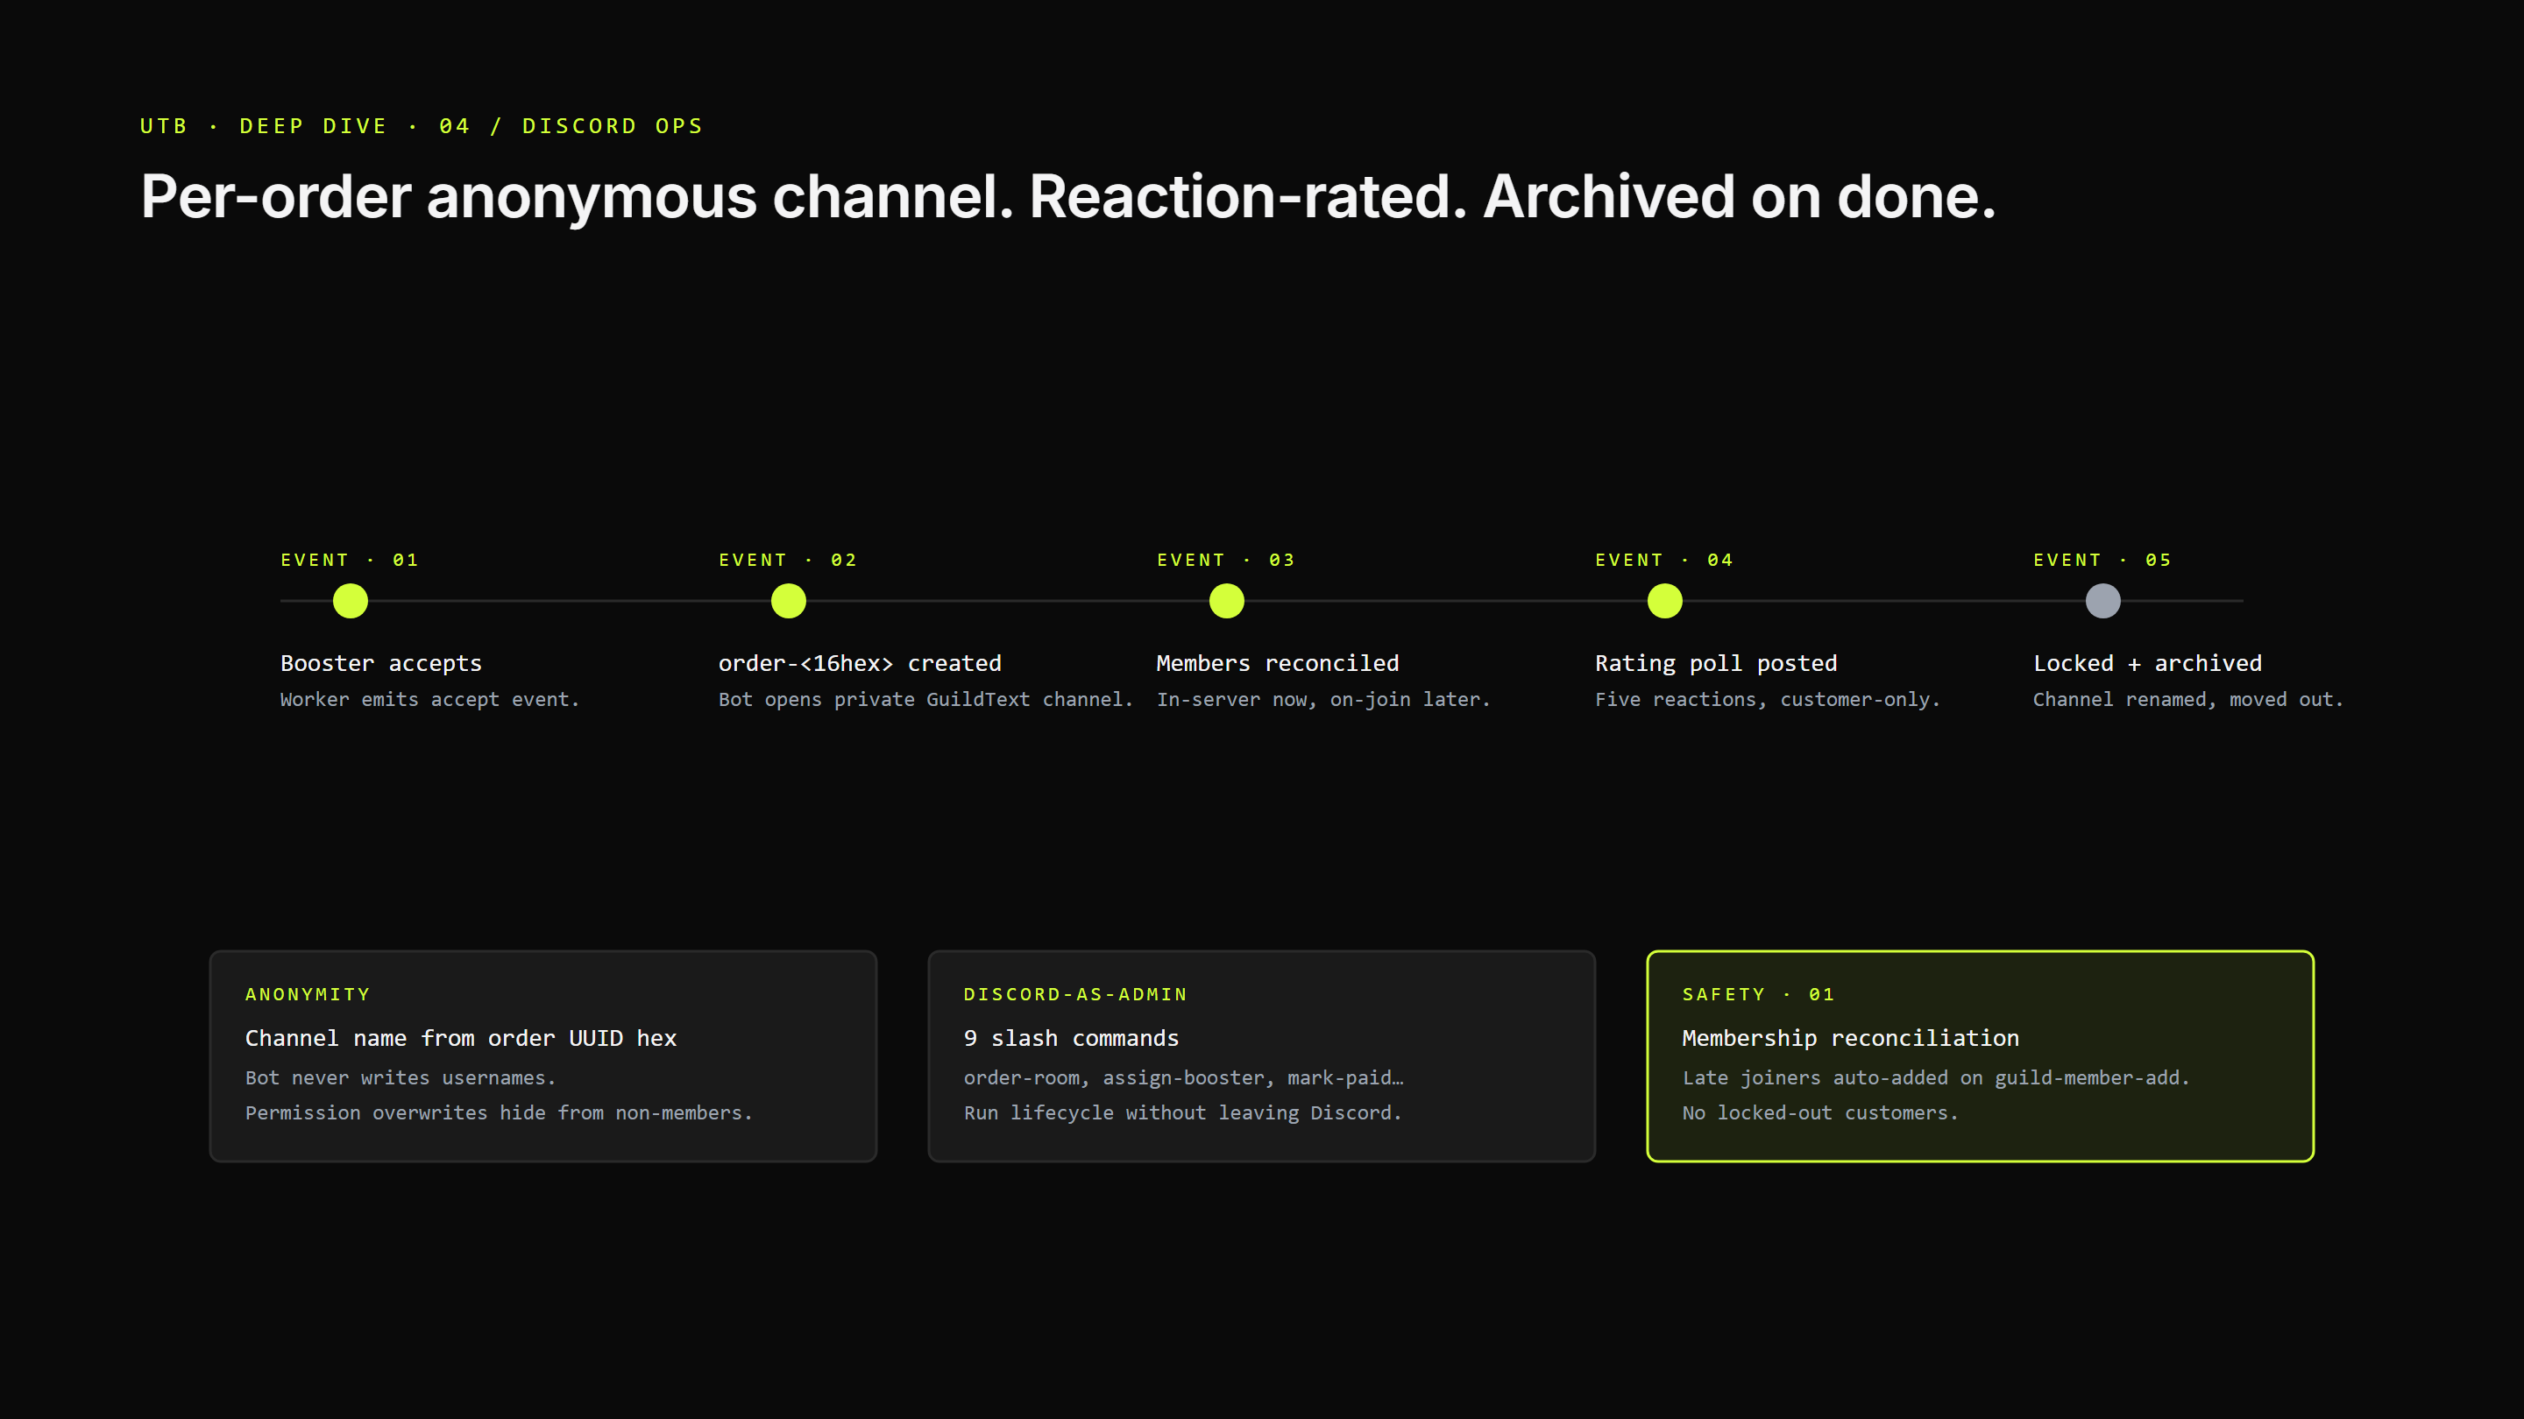This screenshot has width=2524, height=1419.
Task: Click 'Channel name from order UUID hex'
Action: 460,1038
